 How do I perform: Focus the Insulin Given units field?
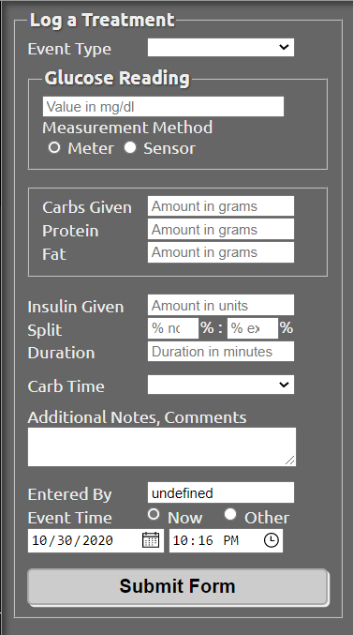click(x=221, y=305)
